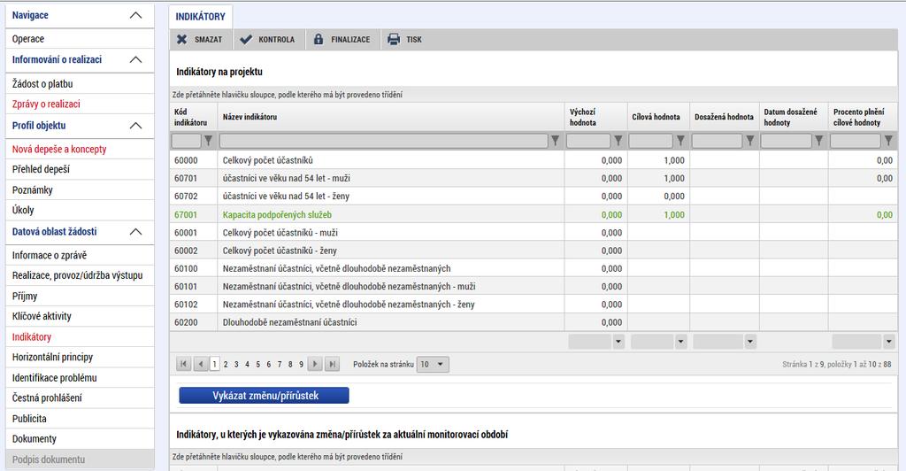Go to page 5 of indicators

[x=257, y=364]
